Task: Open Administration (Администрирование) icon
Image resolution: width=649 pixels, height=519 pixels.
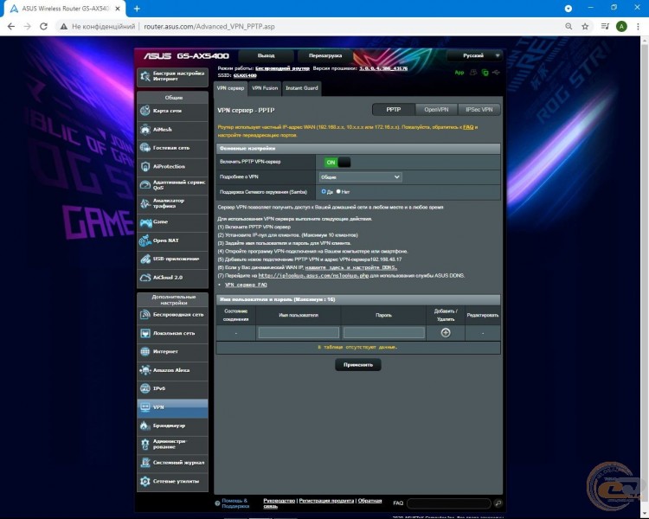Action: [x=145, y=444]
